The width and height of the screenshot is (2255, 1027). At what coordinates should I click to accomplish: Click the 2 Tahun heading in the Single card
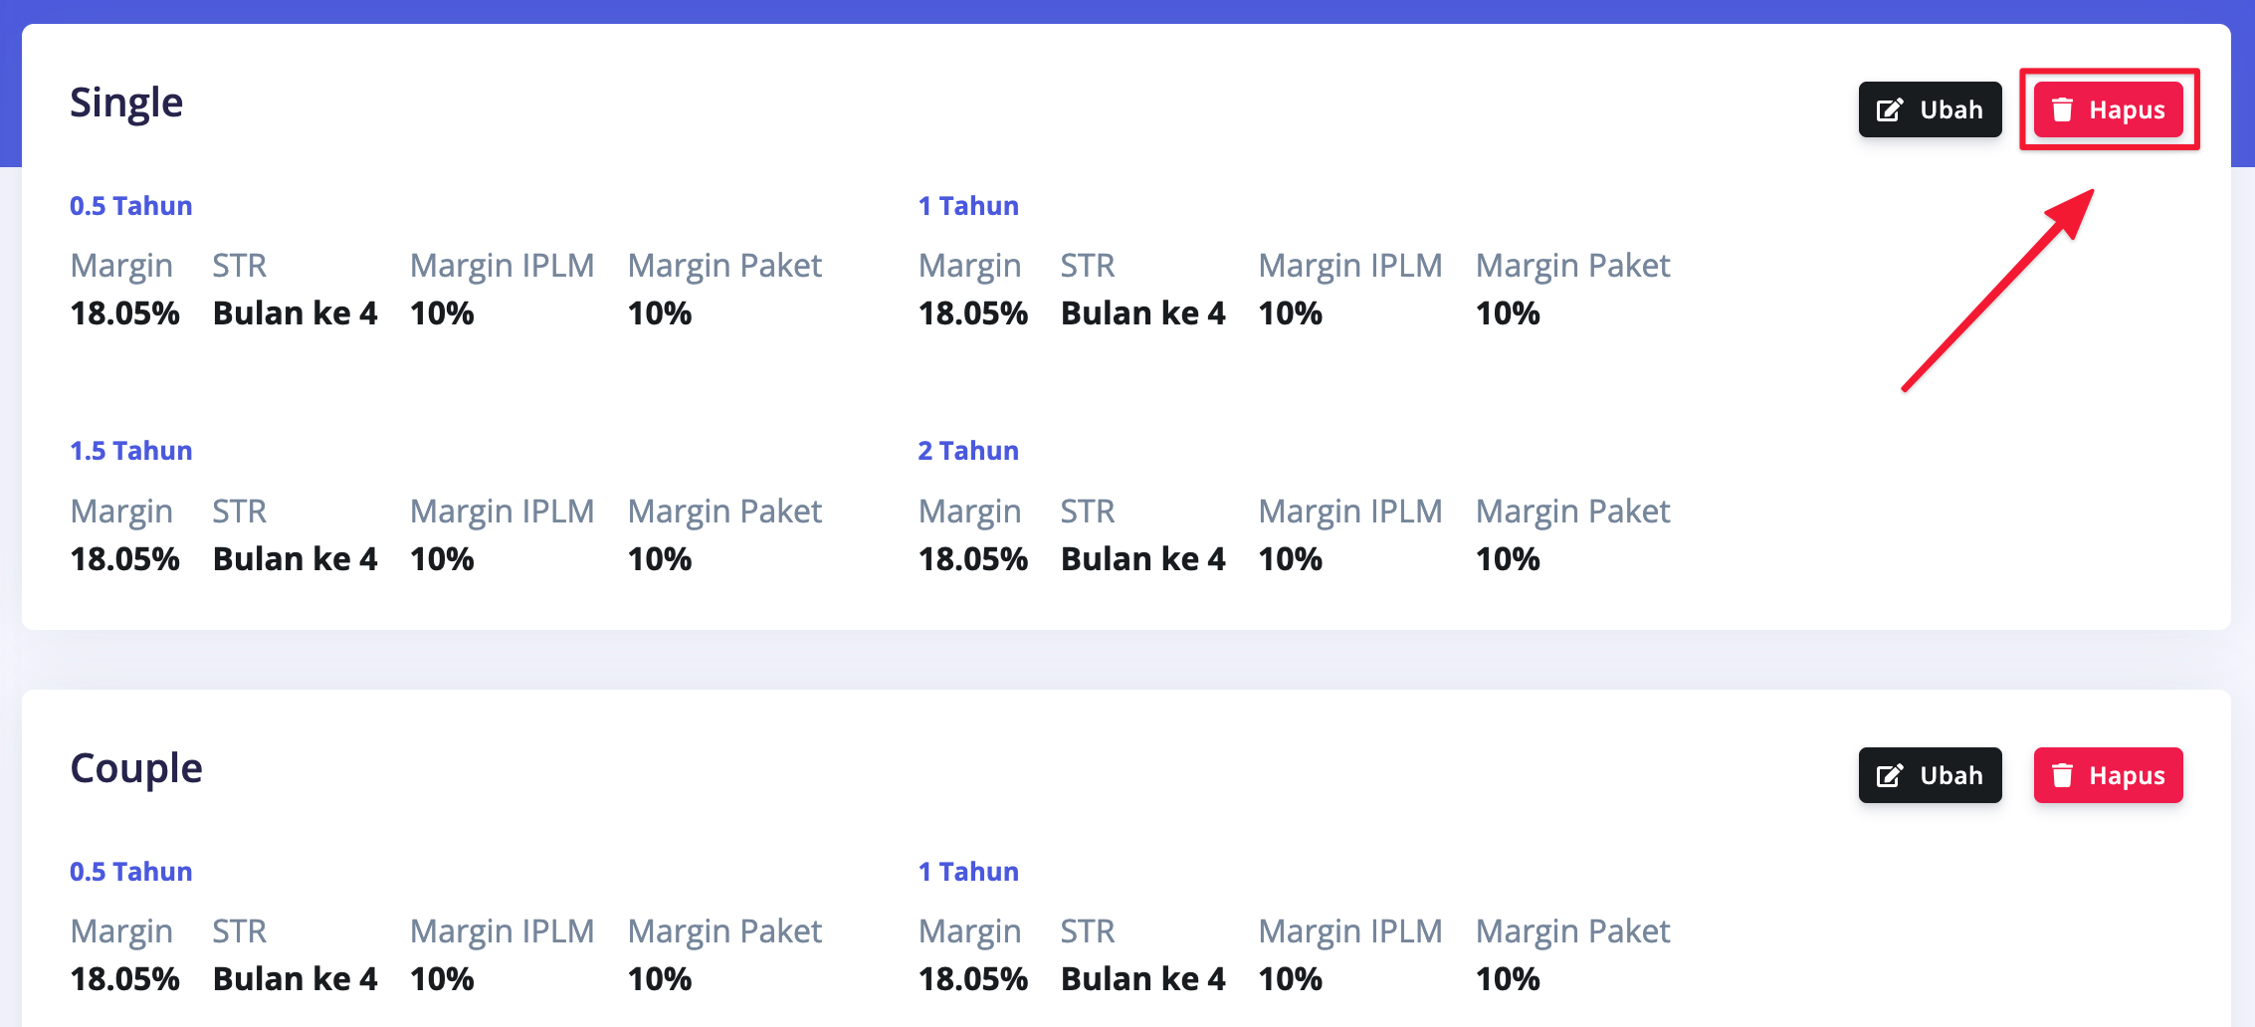(x=967, y=451)
